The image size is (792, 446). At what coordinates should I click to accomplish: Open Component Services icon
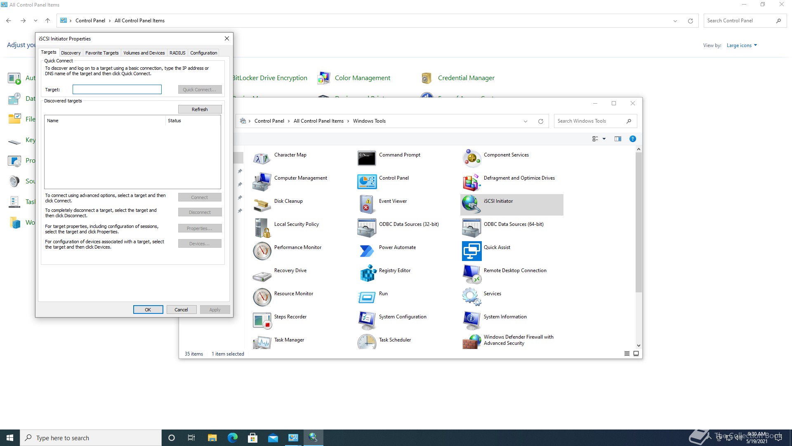(x=471, y=158)
